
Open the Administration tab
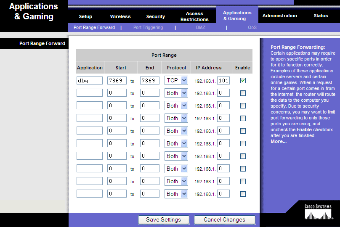(x=280, y=16)
